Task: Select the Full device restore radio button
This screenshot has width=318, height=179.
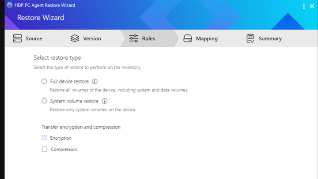Action: (44, 81)
